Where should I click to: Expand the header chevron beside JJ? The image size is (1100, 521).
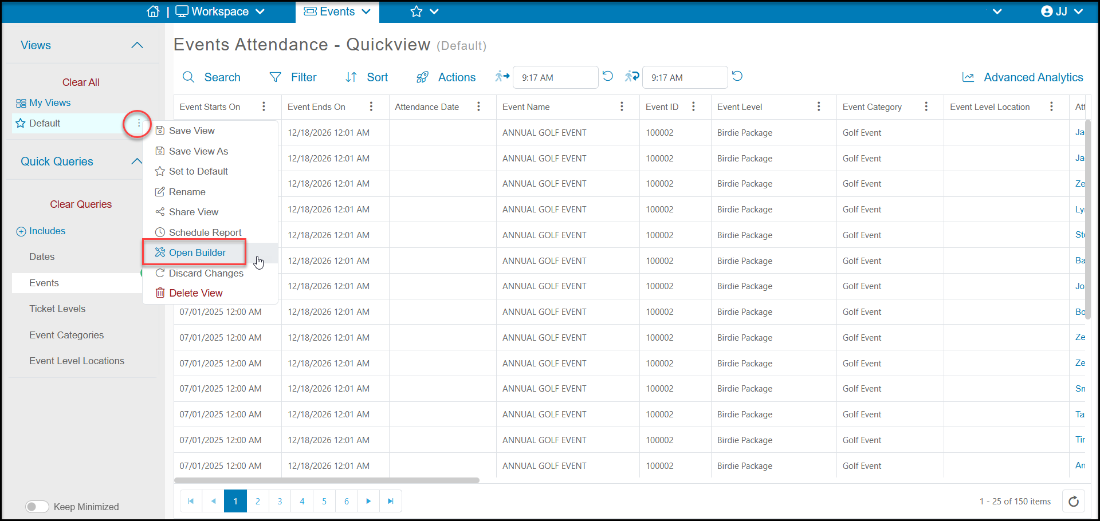(997, 11)
